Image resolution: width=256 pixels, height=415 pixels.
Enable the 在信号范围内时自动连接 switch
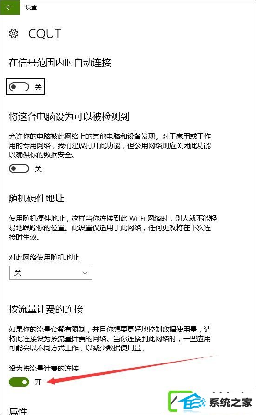19,87
